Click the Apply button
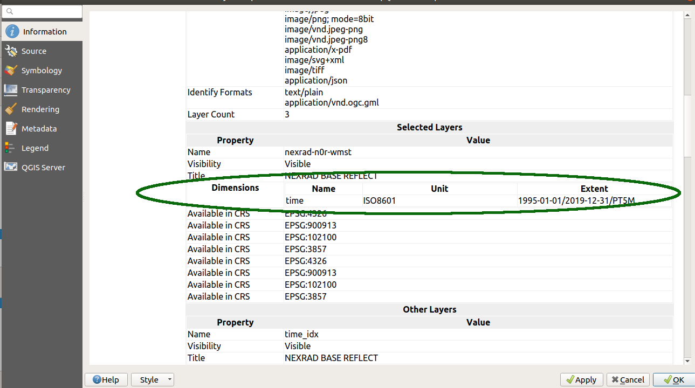The width and height of the screenshot is (695, 388). [x=581, y=380]
